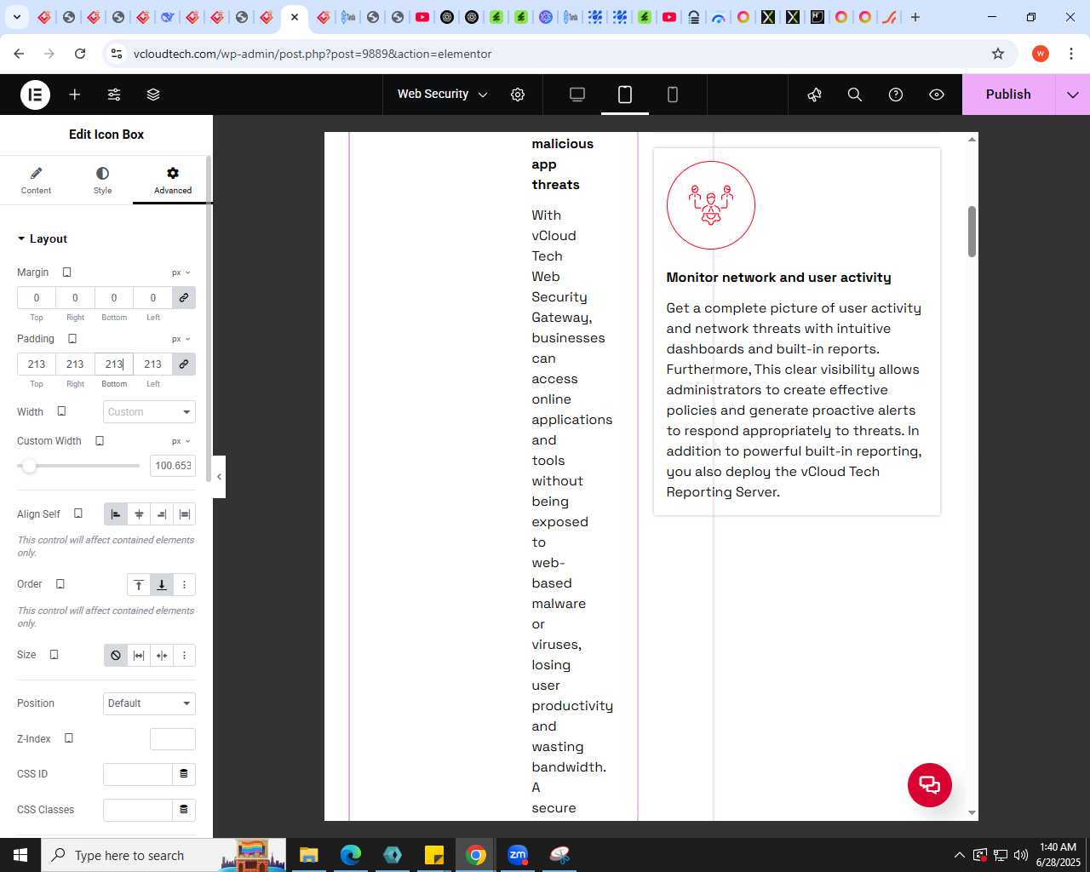This screenshot has height=872, width=1090.
Task: Click the Margin Top field
Action: (37, 298)
